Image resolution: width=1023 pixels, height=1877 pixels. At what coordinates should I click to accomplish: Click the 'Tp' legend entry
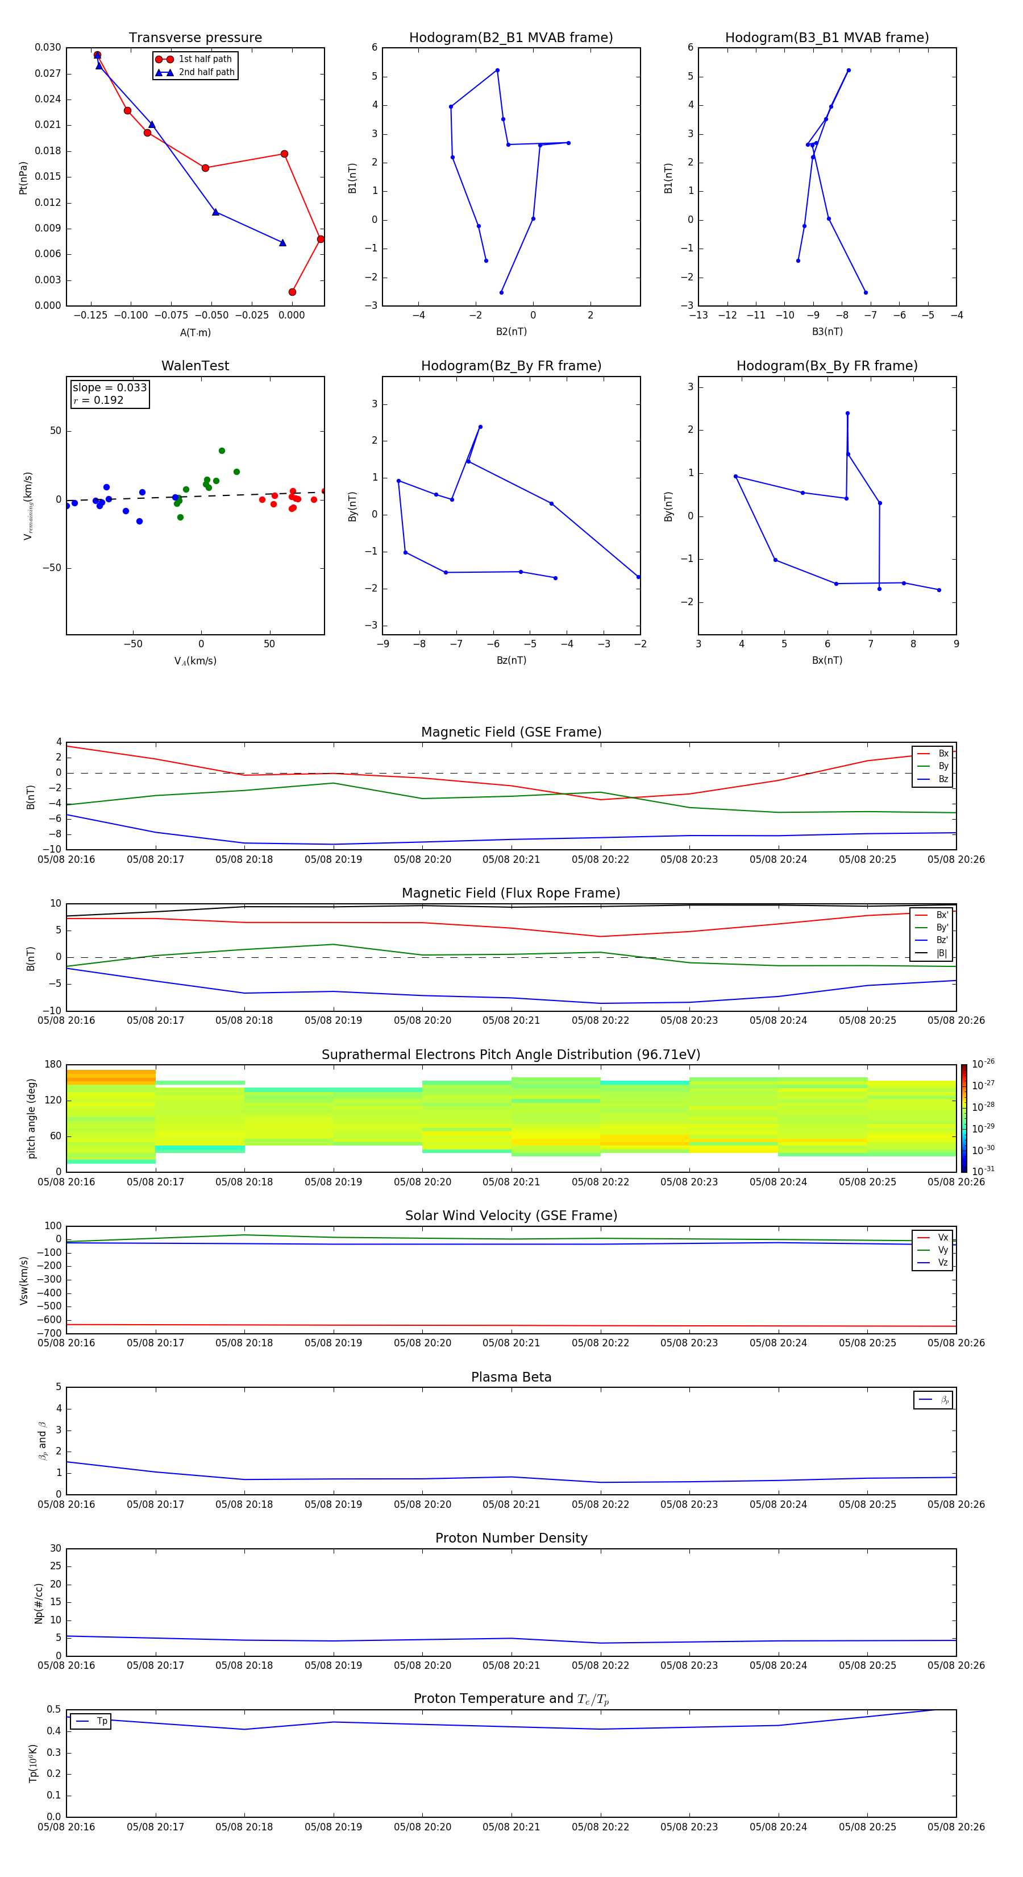coord(91,1721)
